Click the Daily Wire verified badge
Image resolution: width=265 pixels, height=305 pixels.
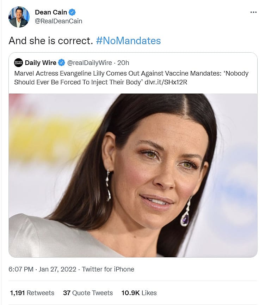(x=62, y=63)
